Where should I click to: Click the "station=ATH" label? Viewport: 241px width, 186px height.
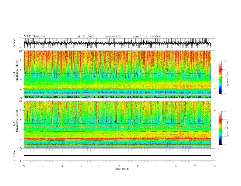[x=113, y=36]
